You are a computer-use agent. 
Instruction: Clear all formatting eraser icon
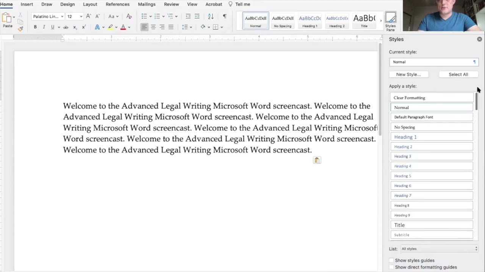coord(129,16)
